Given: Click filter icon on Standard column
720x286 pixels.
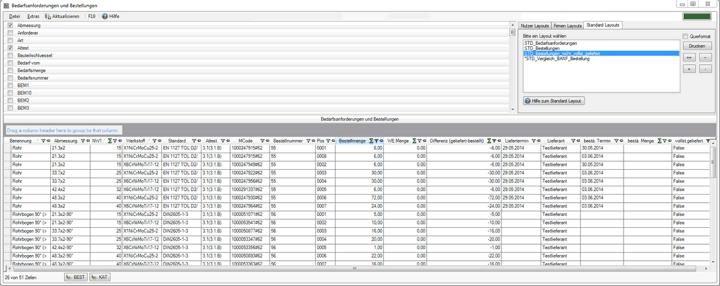Looking at the screenshot, I should [194, 141].
